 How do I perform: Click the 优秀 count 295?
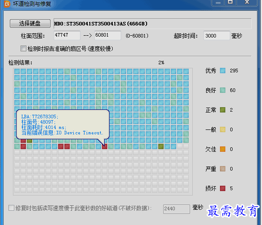click(x=234, y=71)
